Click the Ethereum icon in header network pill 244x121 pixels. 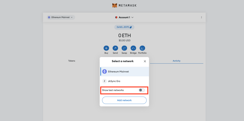(x=49, y=17)
